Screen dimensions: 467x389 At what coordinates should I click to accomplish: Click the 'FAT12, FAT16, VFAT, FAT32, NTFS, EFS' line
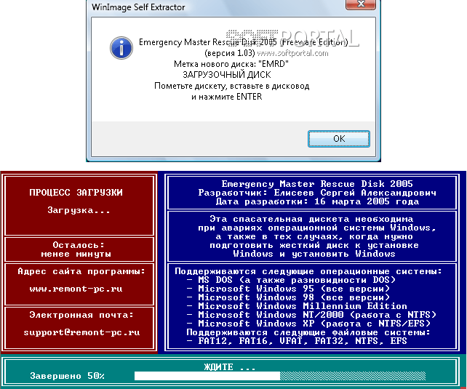pos(297,341)
